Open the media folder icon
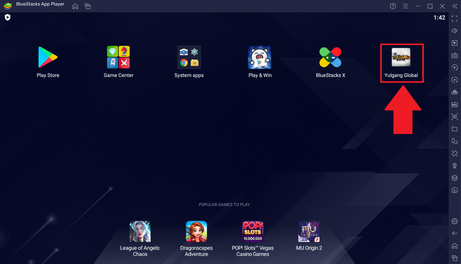This screenshot has height=264, width=461. (x=455, y=129)
